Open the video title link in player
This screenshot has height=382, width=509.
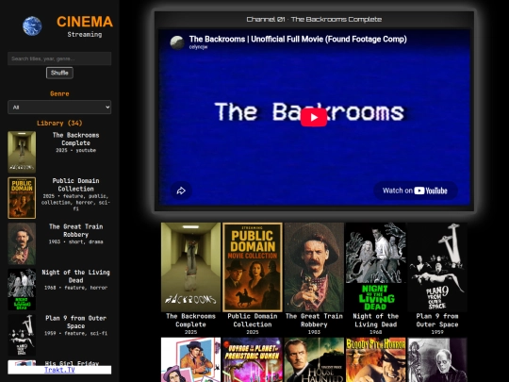tap(298, 39)
